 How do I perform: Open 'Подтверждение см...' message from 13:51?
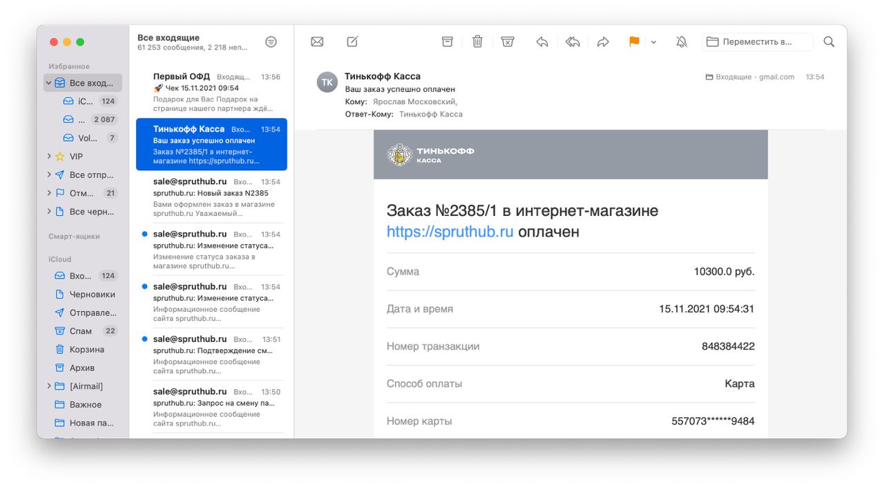click(x=211, y=354)
